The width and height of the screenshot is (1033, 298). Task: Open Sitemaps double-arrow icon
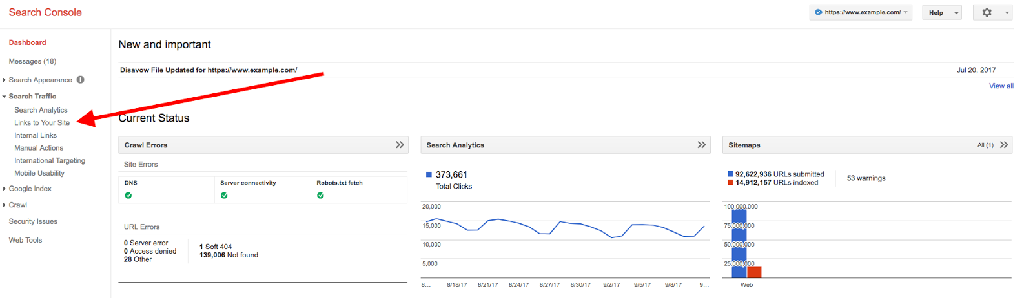(x=1004, y=145)
